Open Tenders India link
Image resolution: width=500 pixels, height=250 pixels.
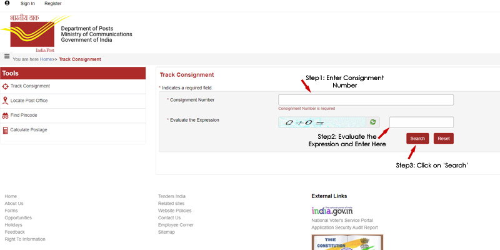[171, 196]
